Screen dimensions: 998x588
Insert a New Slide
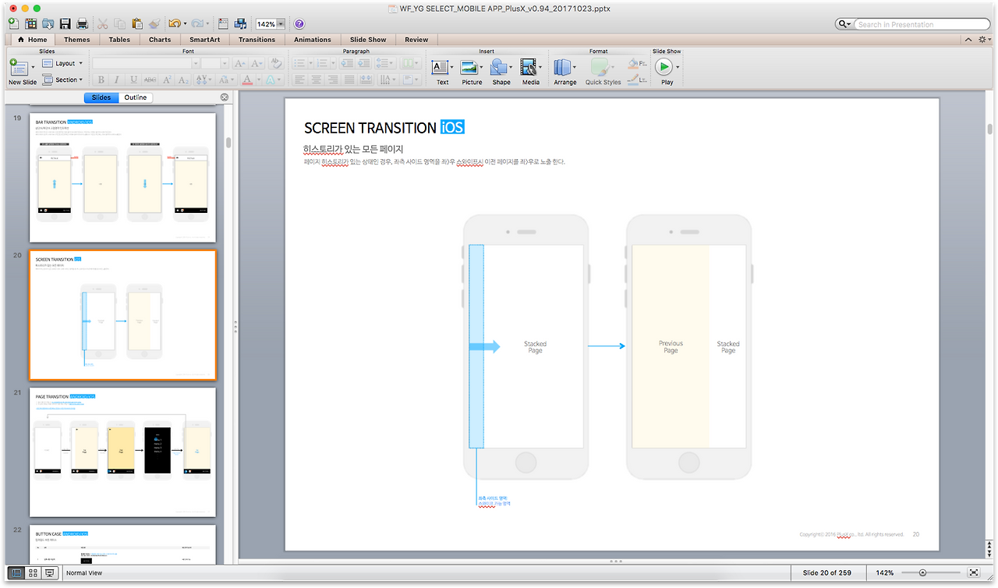point(22,71)
